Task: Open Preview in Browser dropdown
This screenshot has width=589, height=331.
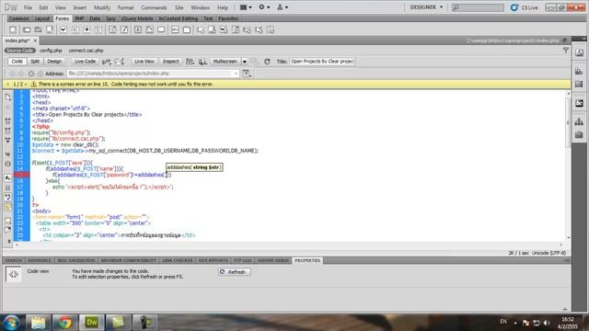Action: (x=202, y=62)
